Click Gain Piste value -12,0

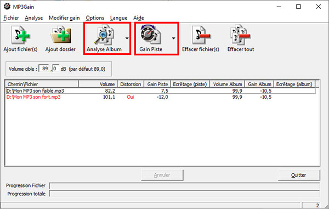click(162, 97)
